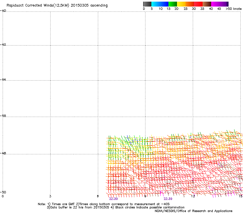
Task: Click the legend value label 25
Action: (x=186, y=9)
